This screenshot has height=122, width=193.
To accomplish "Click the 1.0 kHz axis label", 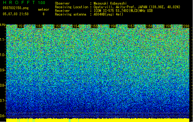I will (3, 55).
